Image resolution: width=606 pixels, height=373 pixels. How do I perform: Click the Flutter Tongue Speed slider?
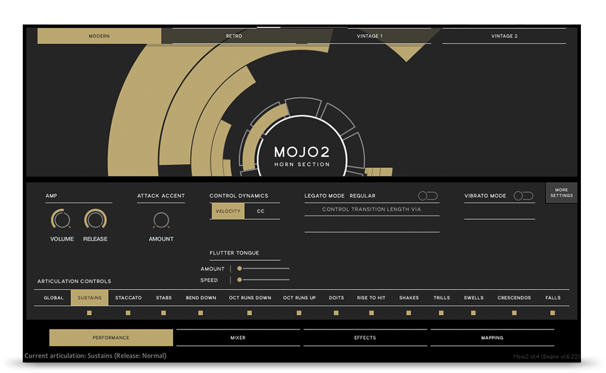[x=263, y=280]
